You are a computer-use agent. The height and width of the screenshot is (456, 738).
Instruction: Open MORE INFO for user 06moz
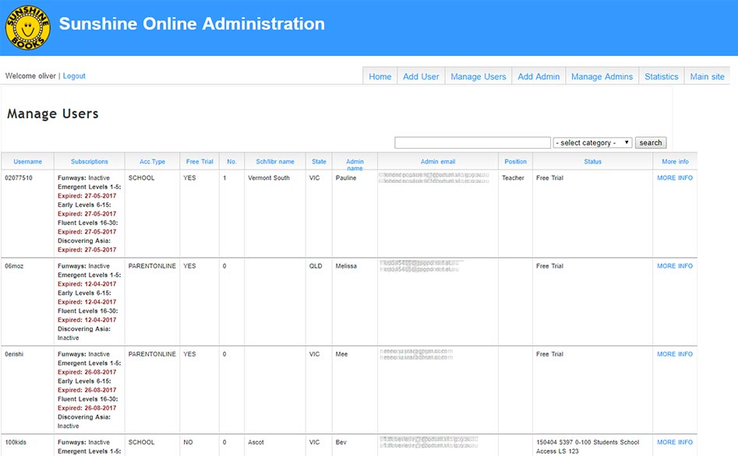675,265
